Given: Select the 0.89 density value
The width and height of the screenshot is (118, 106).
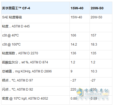Looking at the screenshot, I should click(94, 99).
